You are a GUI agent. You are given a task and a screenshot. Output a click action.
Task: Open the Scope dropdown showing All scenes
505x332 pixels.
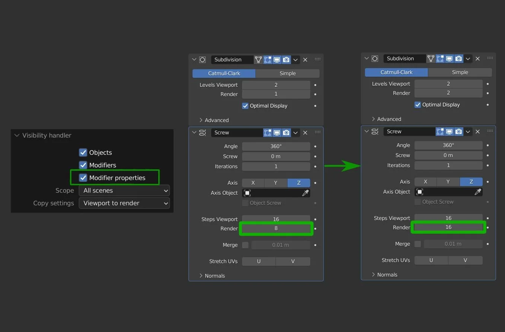(x=124, y=191)
